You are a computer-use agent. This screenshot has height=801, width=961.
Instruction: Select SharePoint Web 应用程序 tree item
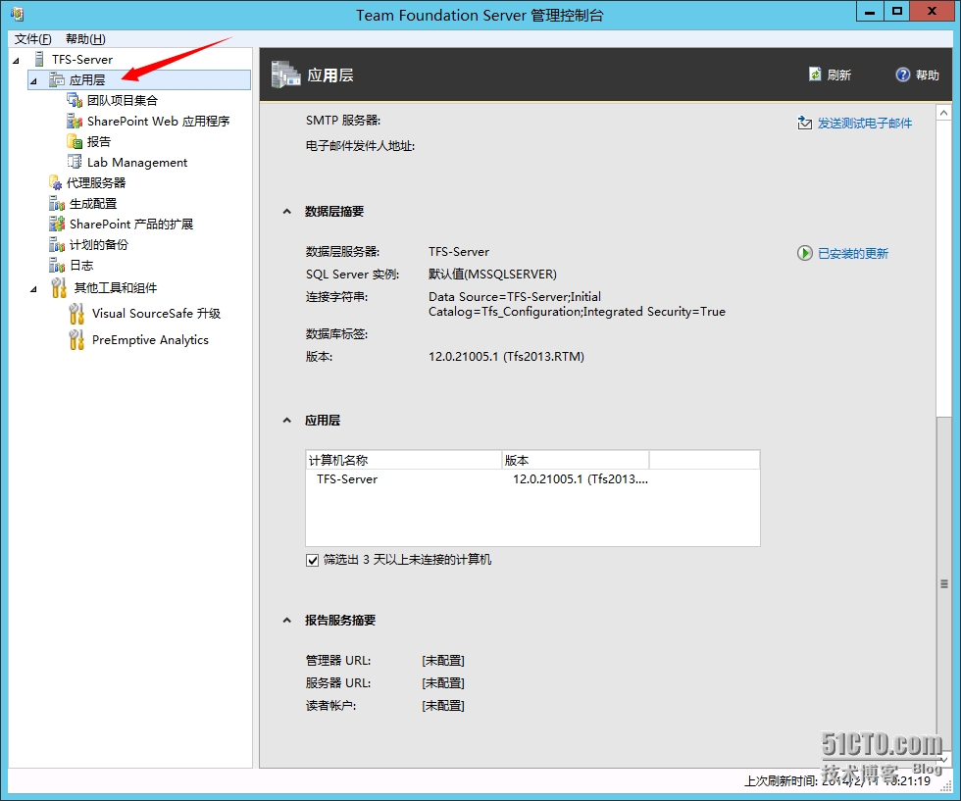pyautogui.click(x=158, y=121)
